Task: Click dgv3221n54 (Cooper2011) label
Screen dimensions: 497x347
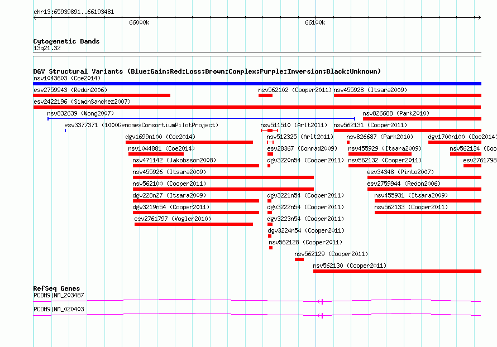Action: coord(305,195)
